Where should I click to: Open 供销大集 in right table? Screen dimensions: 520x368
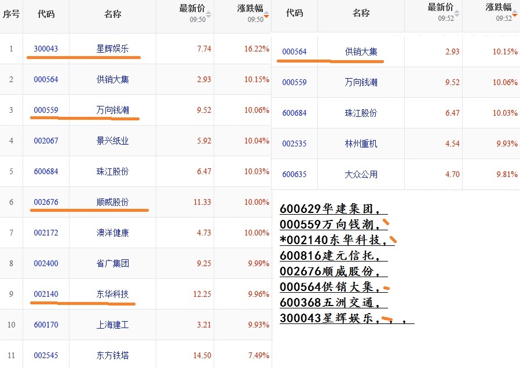click(x=361, y=51)
